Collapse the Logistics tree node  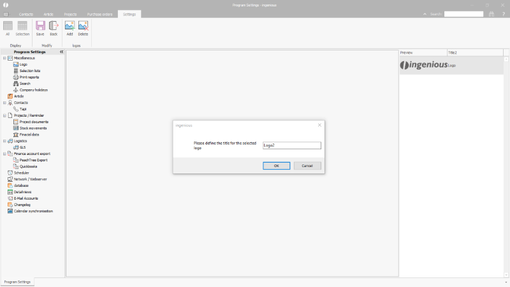point(4,141)
